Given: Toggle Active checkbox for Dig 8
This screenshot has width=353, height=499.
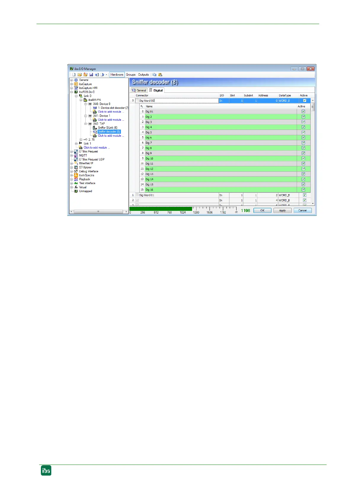Looking at the screenshot, I should coord(303,148).
